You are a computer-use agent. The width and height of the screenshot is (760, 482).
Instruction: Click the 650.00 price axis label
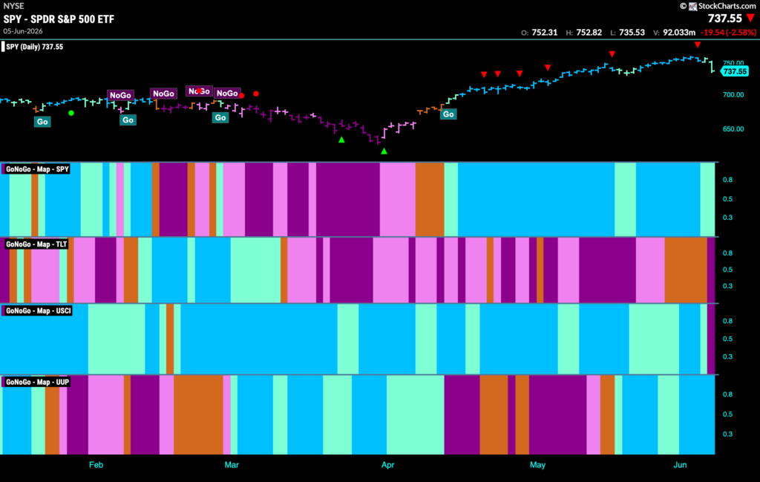coord(733,129)
